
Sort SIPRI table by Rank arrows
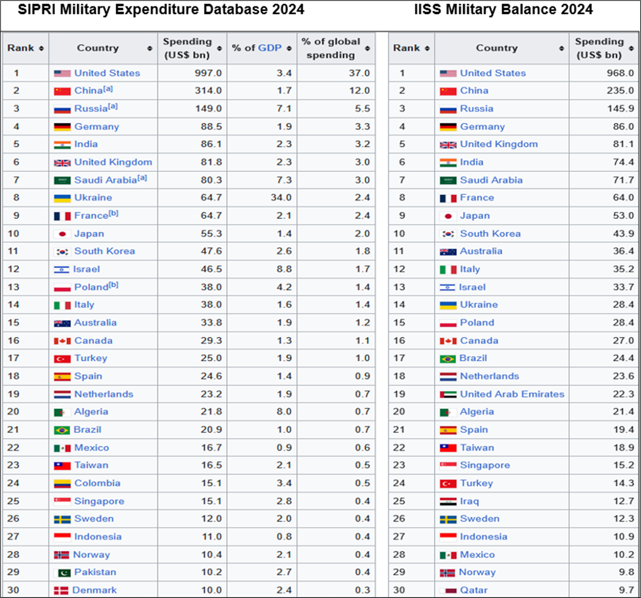41,48
